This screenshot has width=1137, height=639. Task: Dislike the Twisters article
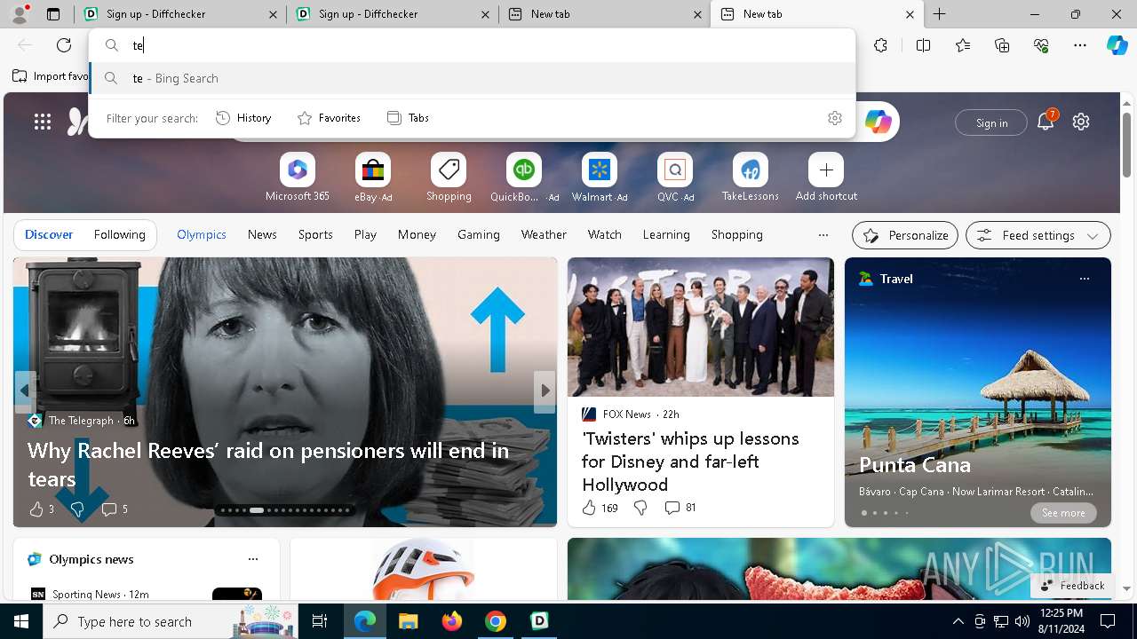(x=640, y=508)
